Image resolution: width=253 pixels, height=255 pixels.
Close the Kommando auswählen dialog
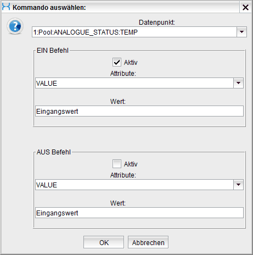(245, 7)
